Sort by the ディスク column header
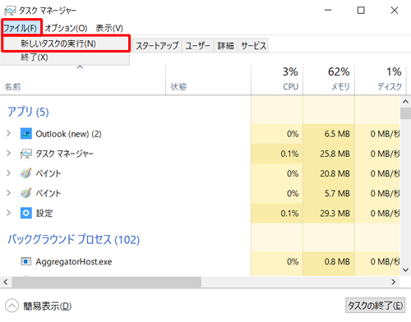411x322 pixels. point(381,80)
